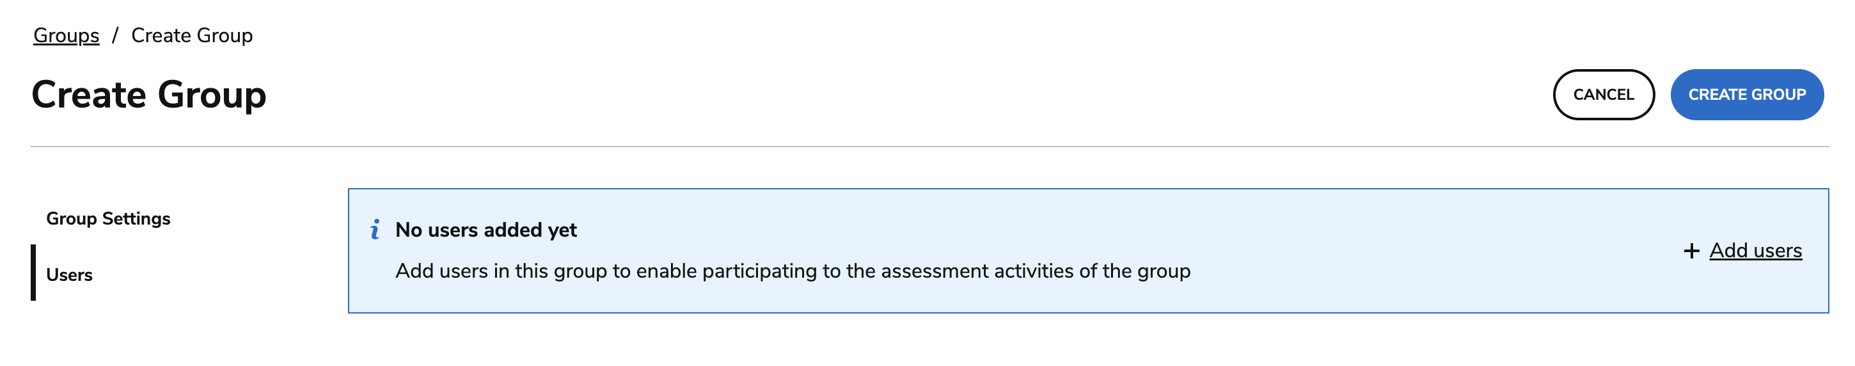Click the word 'yet' in the banner title

(562, 230)
